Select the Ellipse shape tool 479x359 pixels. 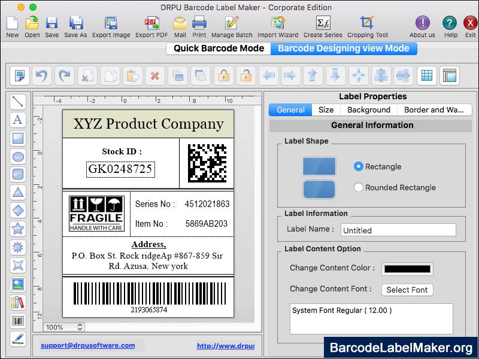(18, 156)
